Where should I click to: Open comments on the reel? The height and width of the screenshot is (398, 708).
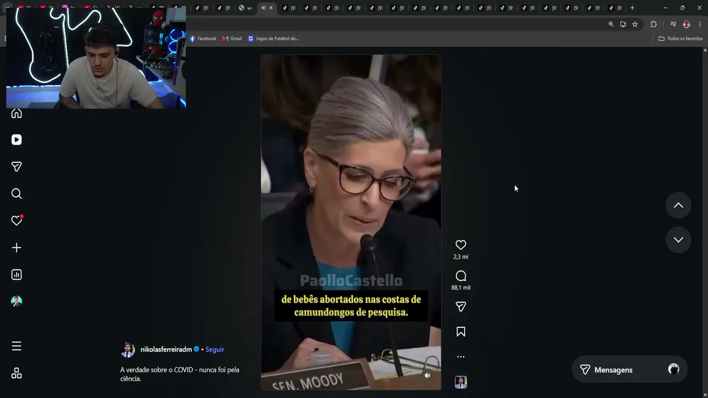tap(461, 276)
